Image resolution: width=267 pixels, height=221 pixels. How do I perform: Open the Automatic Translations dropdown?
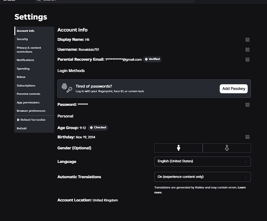202,177
